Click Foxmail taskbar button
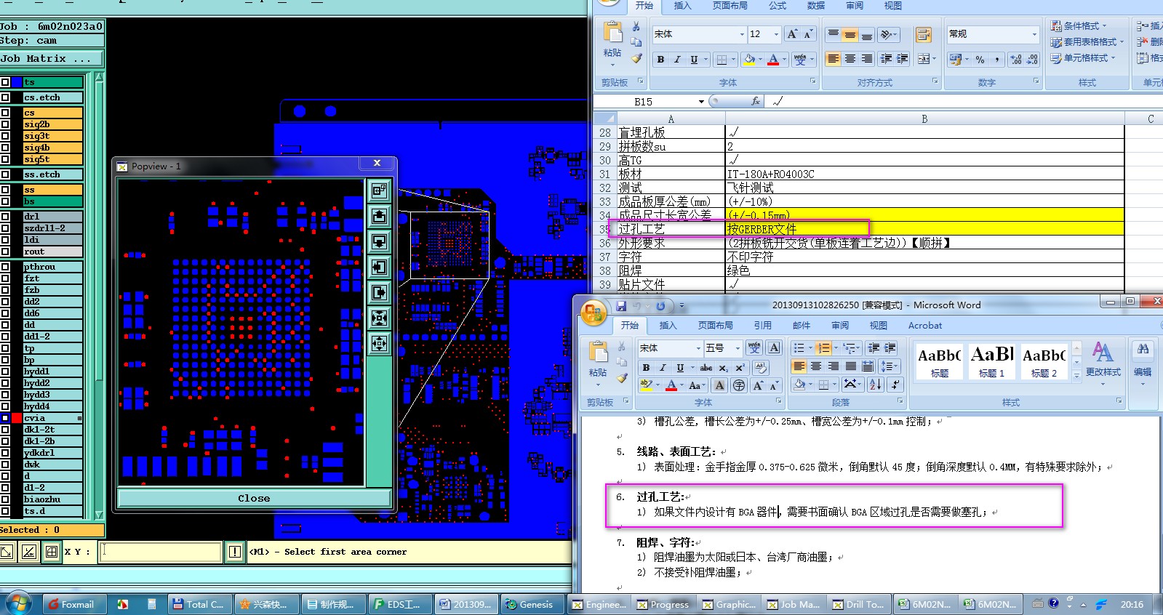 click(x=74, y=604)
